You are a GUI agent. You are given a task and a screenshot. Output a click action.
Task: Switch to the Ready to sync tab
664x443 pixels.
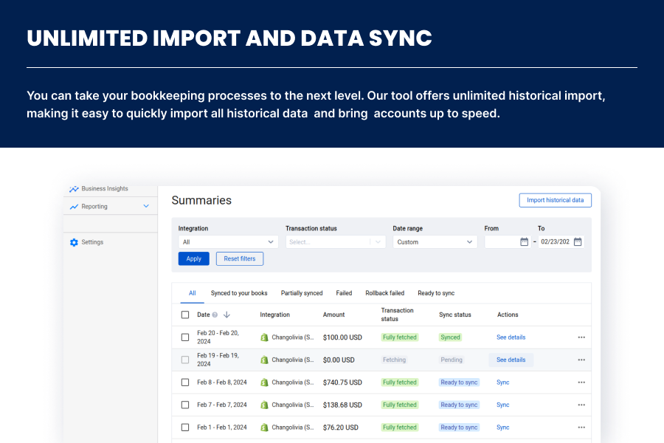(436, 293)
